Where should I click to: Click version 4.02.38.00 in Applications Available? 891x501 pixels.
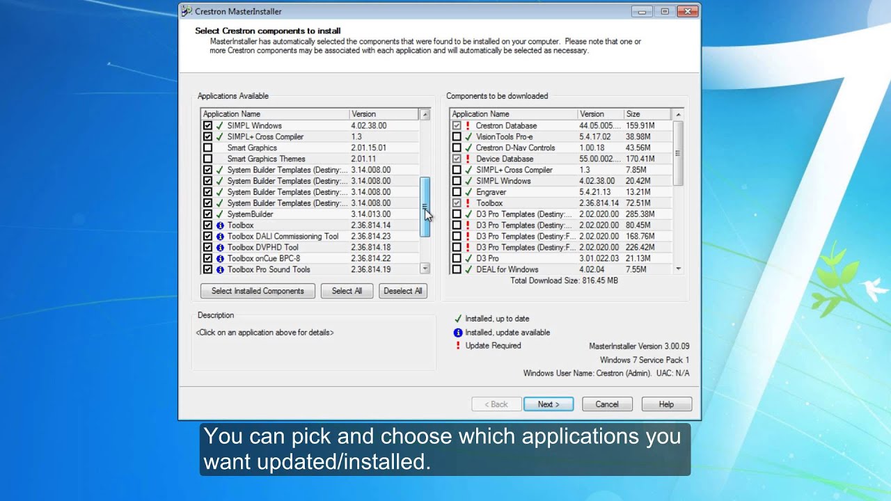tap(368, 126)
